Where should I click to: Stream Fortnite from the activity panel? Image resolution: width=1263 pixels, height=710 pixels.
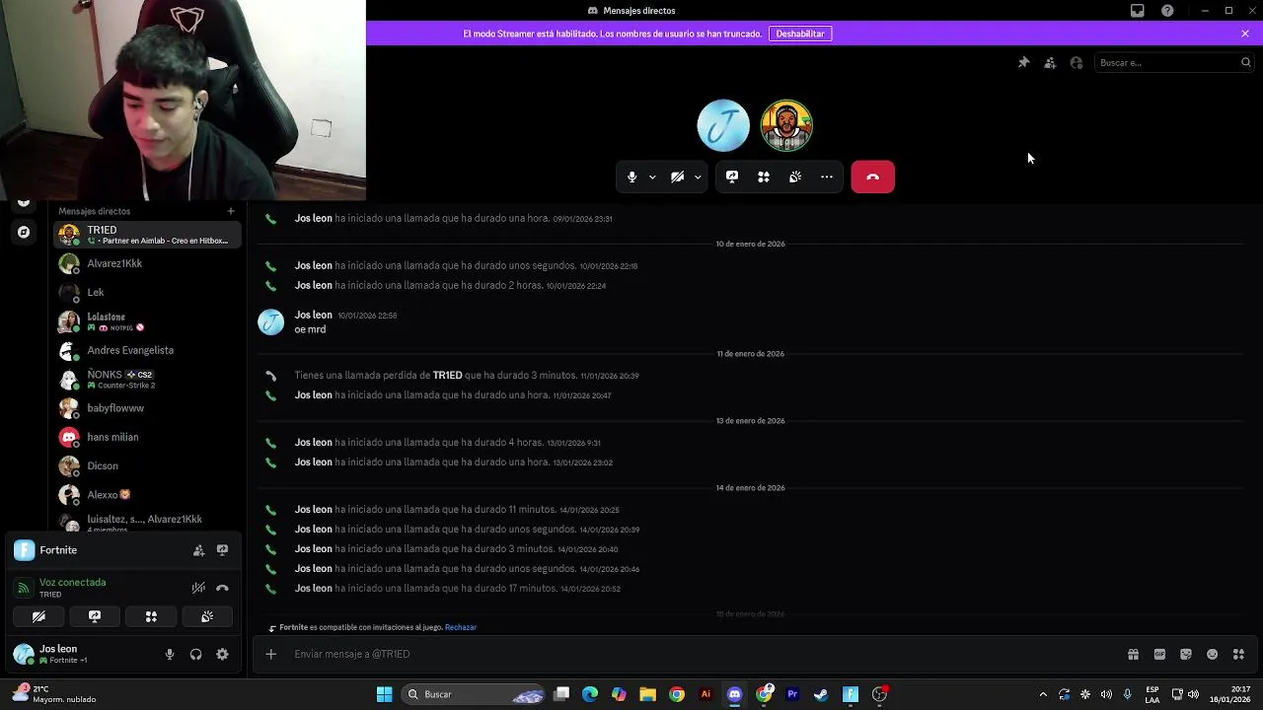click(222, 550)
